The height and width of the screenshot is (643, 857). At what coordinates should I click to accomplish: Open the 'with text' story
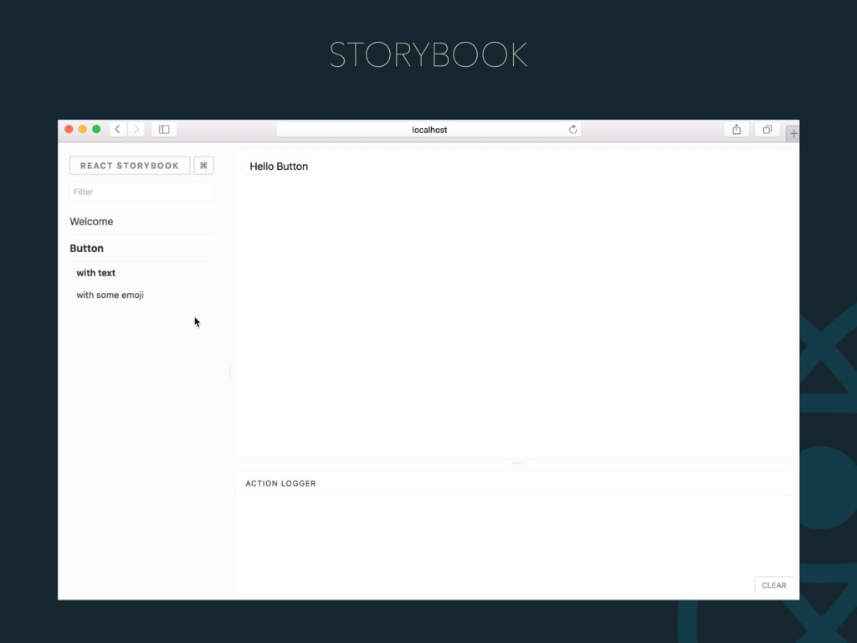point(95,273)
